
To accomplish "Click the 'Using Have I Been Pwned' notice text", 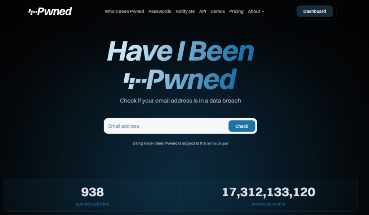I will tap(169, 143).
